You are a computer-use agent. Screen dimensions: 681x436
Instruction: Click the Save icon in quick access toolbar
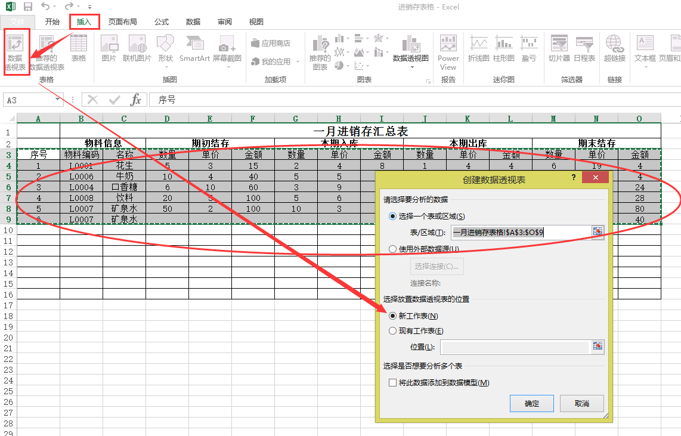click(x=27, y=7)
